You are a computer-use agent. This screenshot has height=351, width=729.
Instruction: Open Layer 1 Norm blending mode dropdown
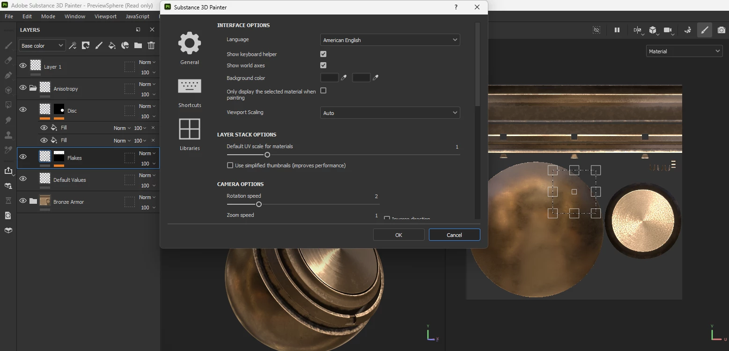(x=147, y=62)
